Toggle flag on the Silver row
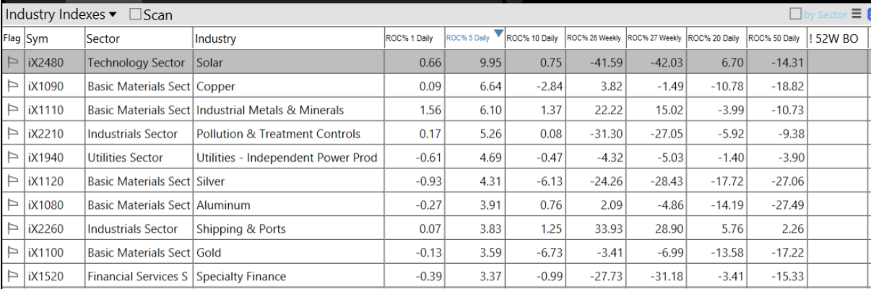The width and height of the screenshot is (871, 292). tap(12, 181)
